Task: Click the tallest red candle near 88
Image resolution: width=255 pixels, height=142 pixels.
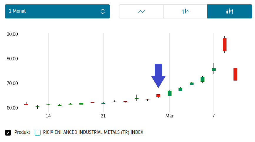Action: click(x=224, y=45)
